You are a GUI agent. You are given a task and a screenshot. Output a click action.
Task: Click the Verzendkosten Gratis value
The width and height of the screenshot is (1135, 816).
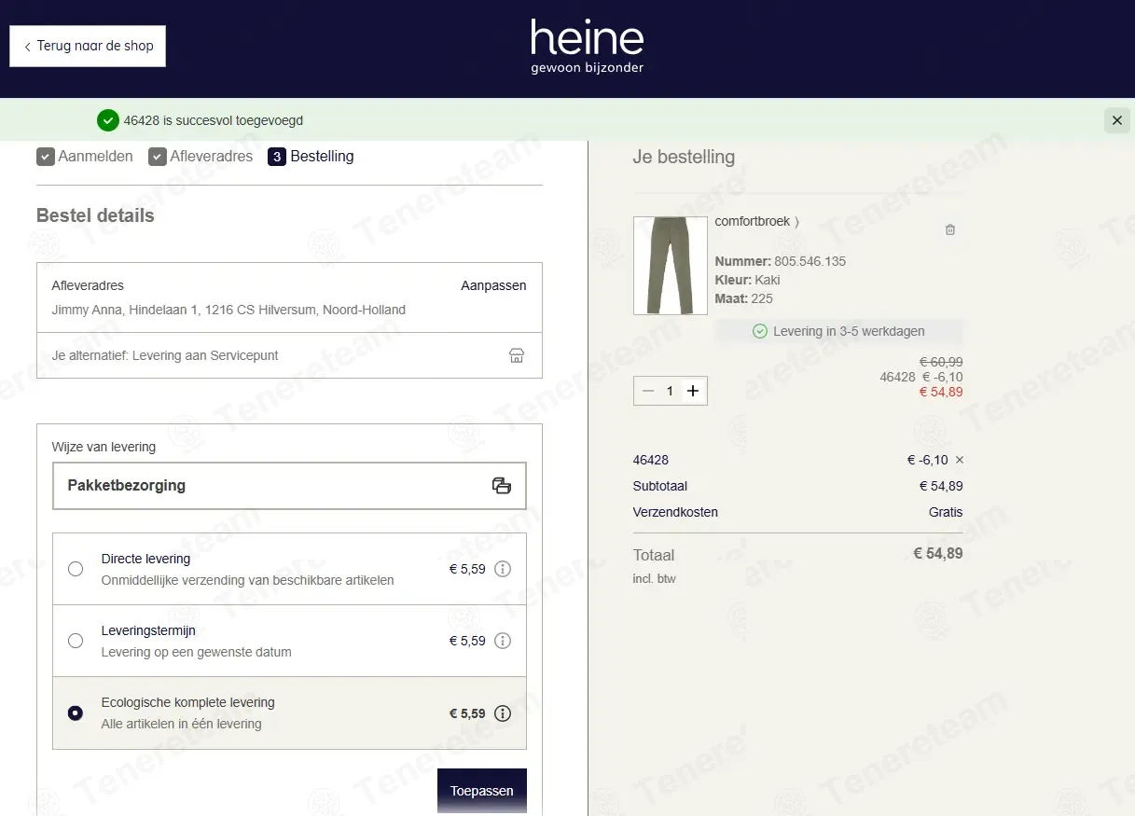(x=946, y=512)
